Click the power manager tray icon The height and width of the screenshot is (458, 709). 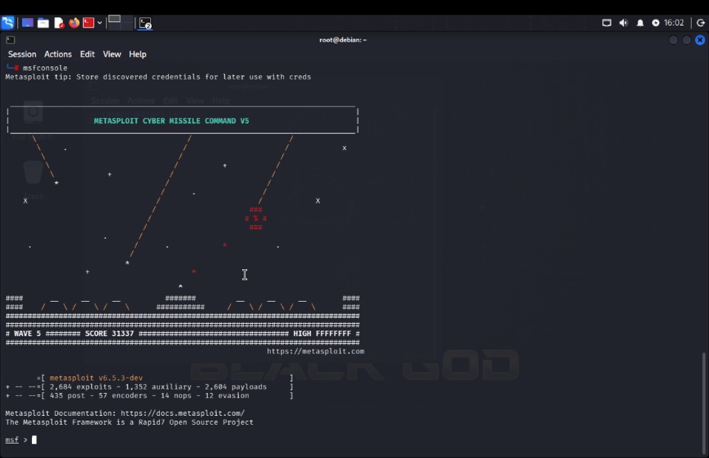pyautogui.click(x=656, y=23)
